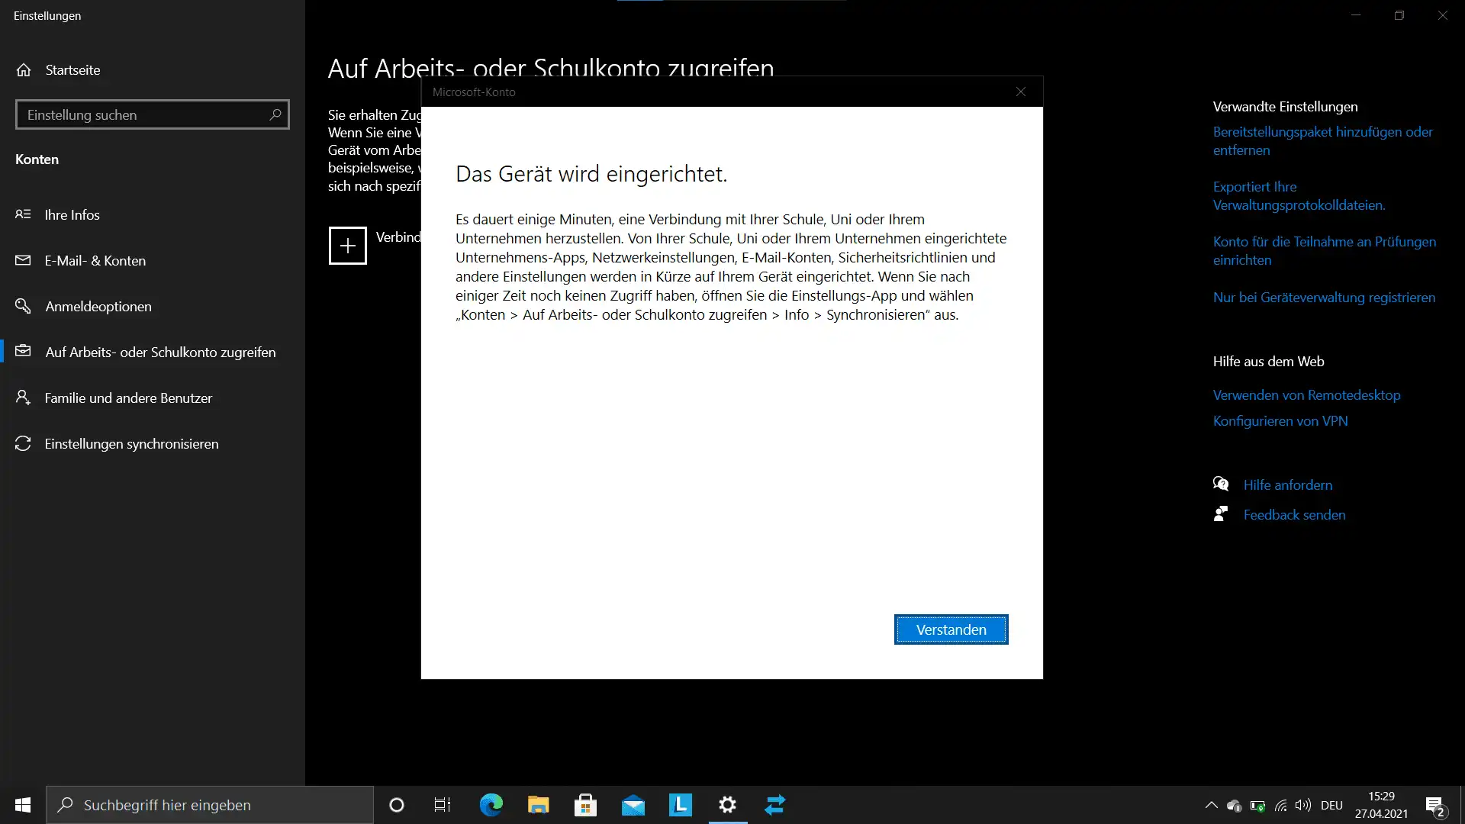Open Wi-Fi network tray icon
Screen dimensions: 1465x824
pos(1280,805)
